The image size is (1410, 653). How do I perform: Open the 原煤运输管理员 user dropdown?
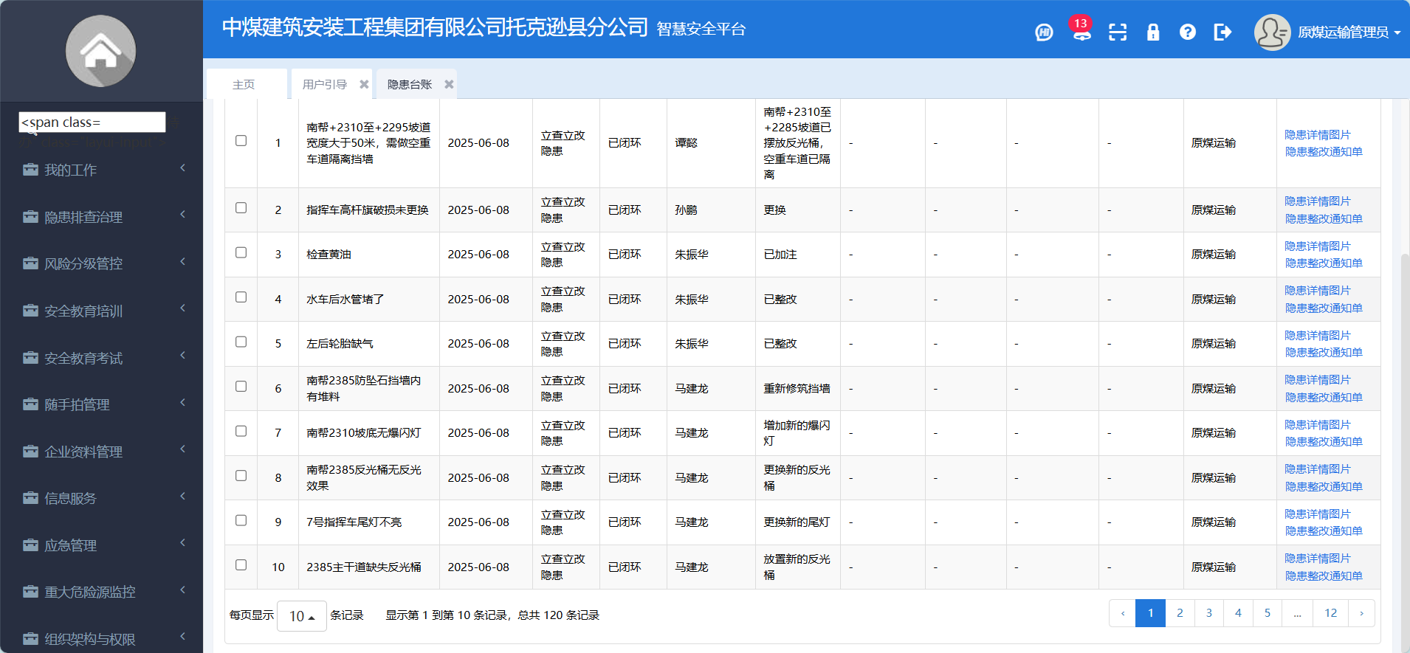(1327, 32)
